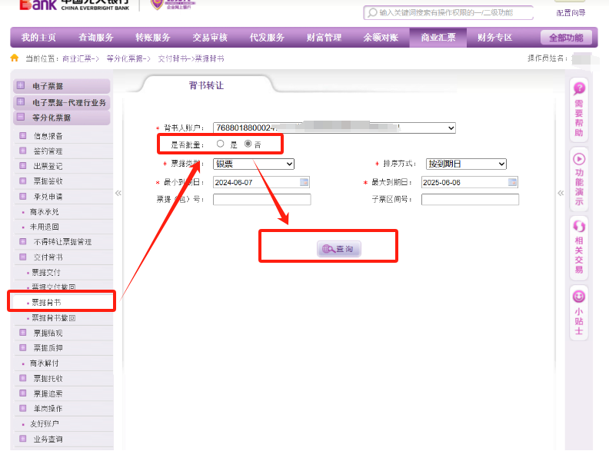Expand the 电子票据-代理行业务 section
The height and width of the screenshot is (461, 609).
click(21, 102)
